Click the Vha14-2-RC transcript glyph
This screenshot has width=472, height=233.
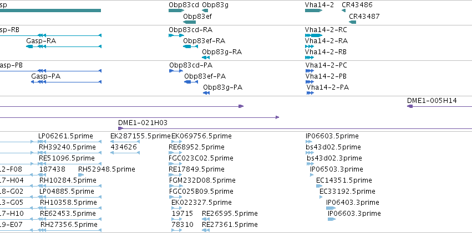pyautogui.click(x=314, y=35)
